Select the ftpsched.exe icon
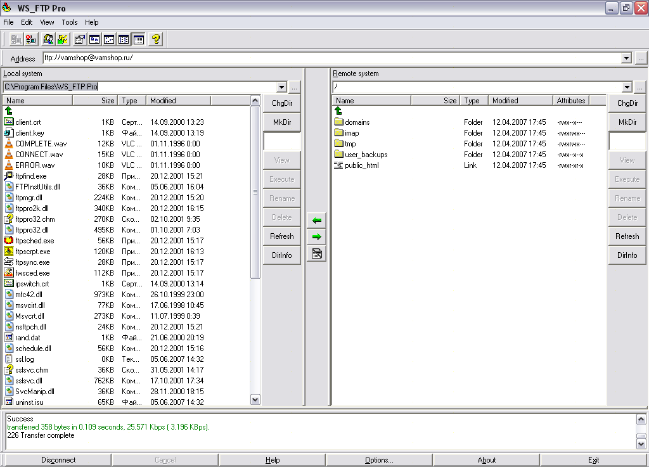 tap(9, 240)
